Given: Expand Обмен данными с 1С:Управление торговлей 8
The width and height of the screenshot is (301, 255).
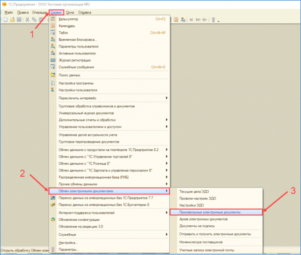Looking at the screenshot, I should 167,156.
